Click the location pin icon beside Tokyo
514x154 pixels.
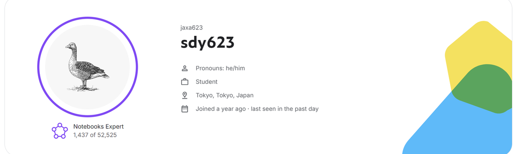pos(185,95)
